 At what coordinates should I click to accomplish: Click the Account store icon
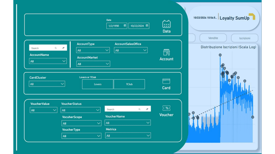point(166,52)
